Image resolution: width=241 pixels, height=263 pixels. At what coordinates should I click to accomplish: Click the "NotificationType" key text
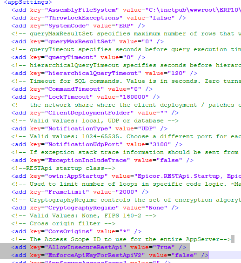(78, 128)
